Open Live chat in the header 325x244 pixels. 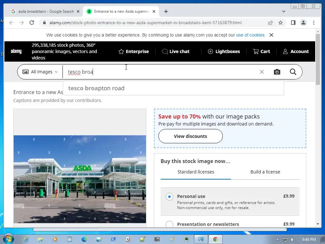click(x=176, y=51)
